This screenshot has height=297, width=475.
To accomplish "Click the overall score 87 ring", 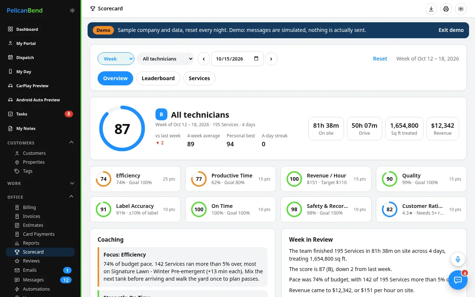I will [x=122, y=128].
